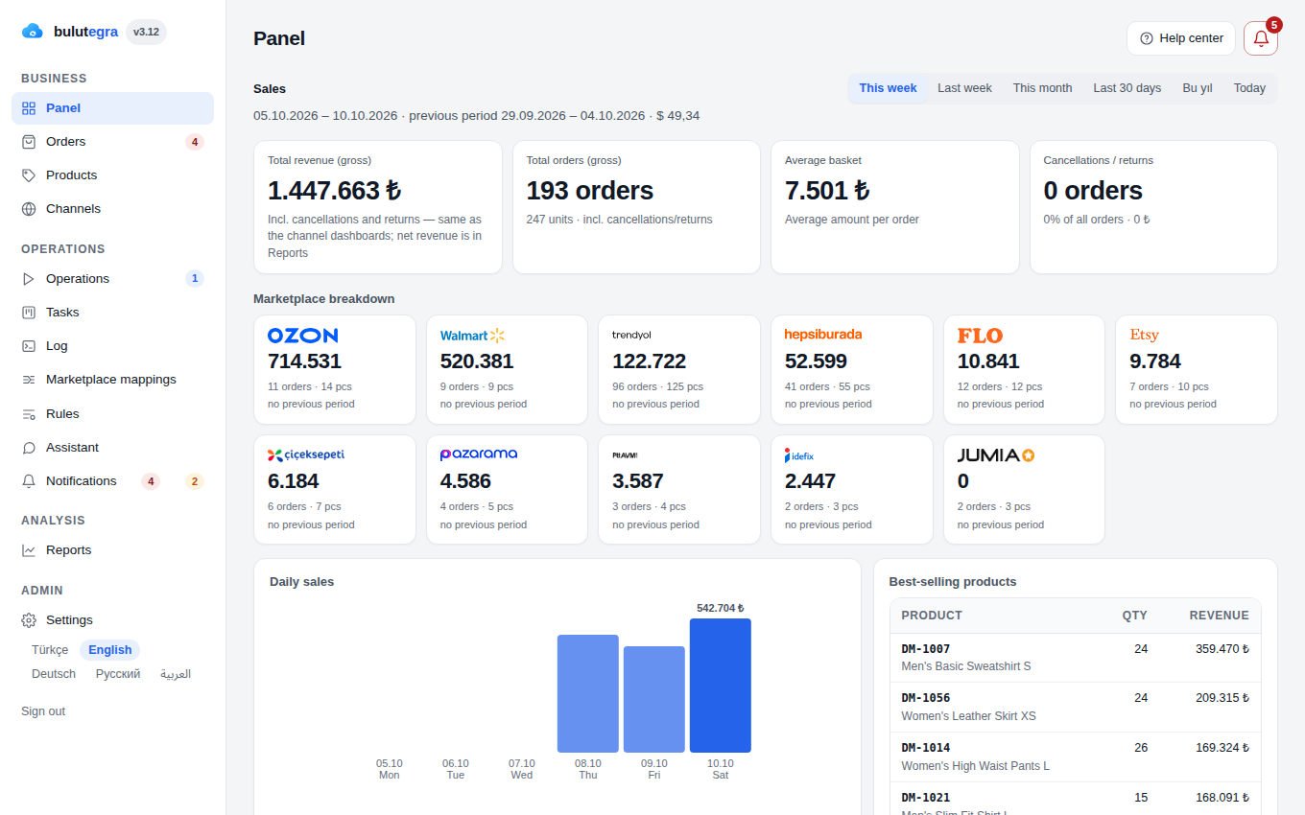Click the bulutegra cloud logo
The image size is (1305, 815).
pos(33,32)
